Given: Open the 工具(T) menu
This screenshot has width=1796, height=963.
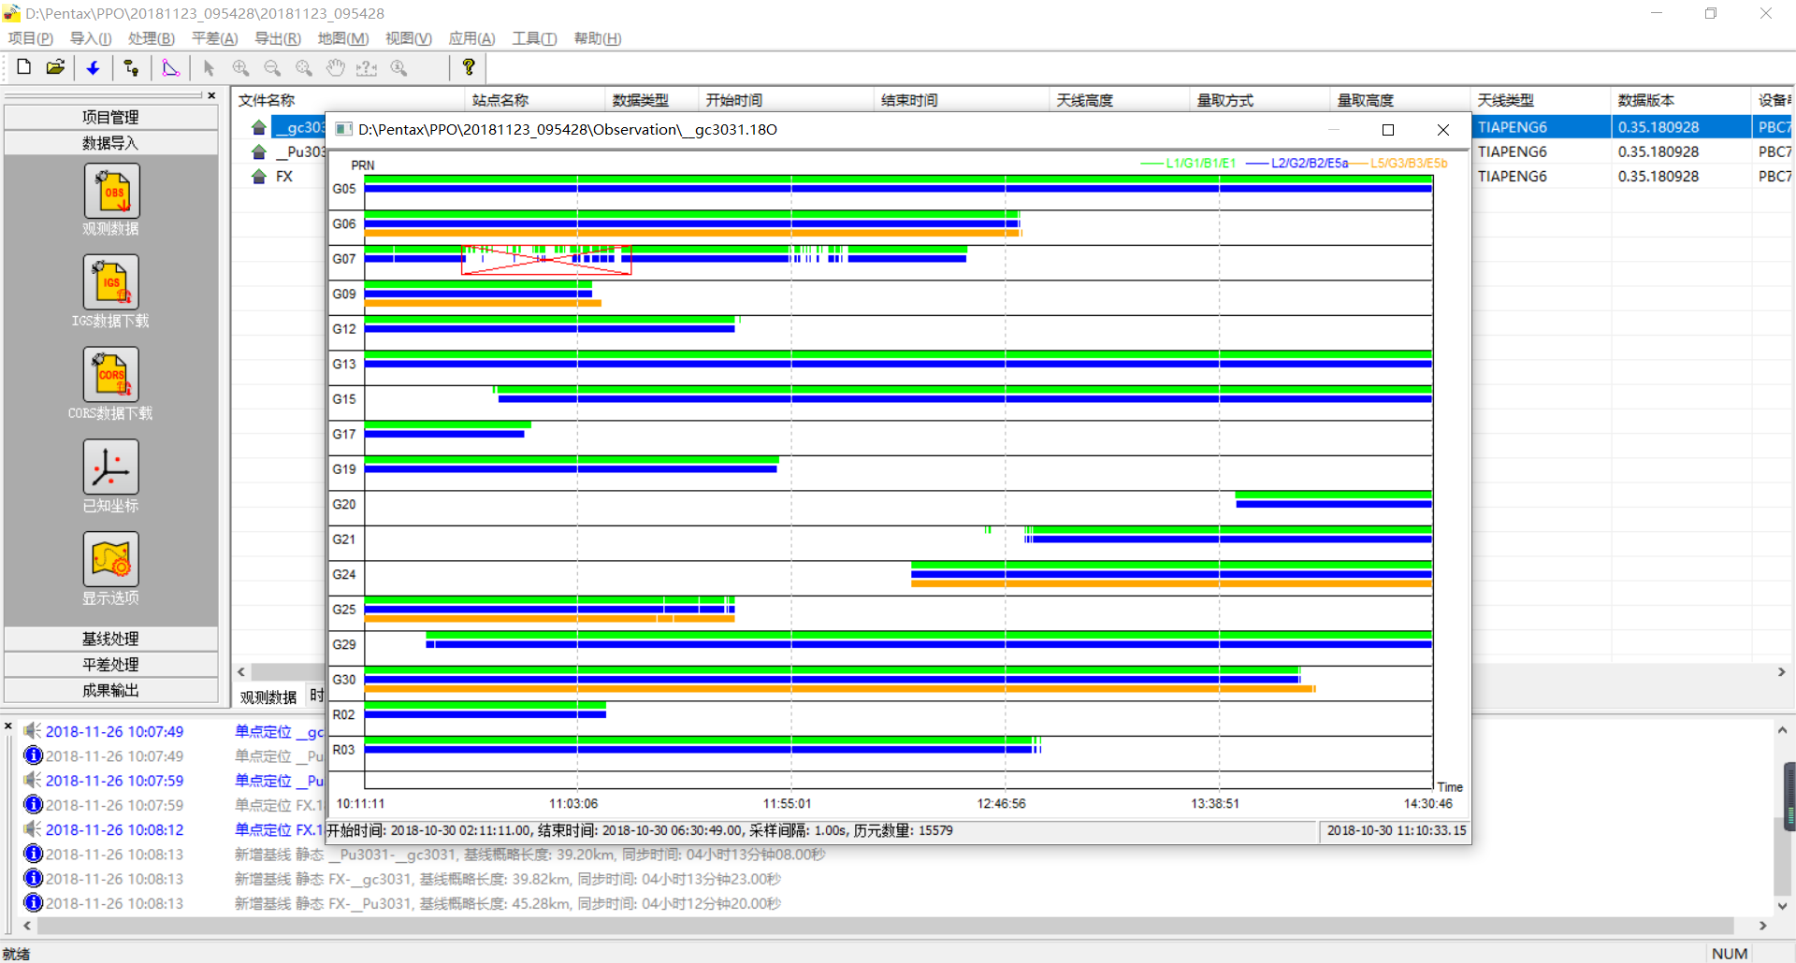Looking at the screenshot, I should pos(533,38).
